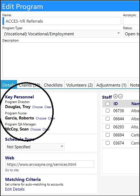This screenshot has width=140, height=196.
Task: Open Edit Details for Matching Criteria
Action: click(15, 189)
